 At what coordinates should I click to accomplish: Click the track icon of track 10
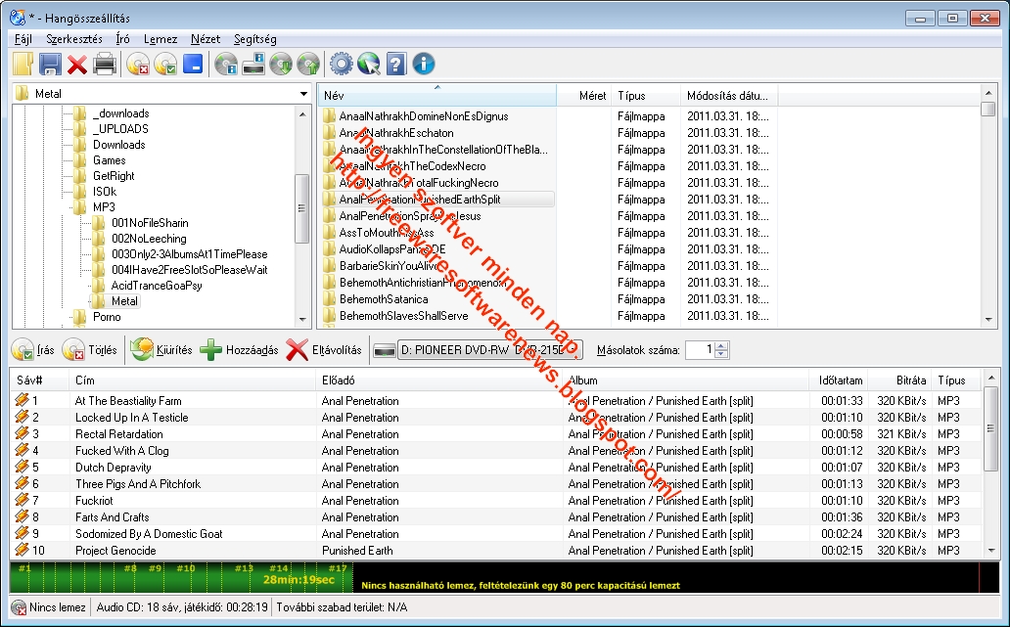(22, 550)
